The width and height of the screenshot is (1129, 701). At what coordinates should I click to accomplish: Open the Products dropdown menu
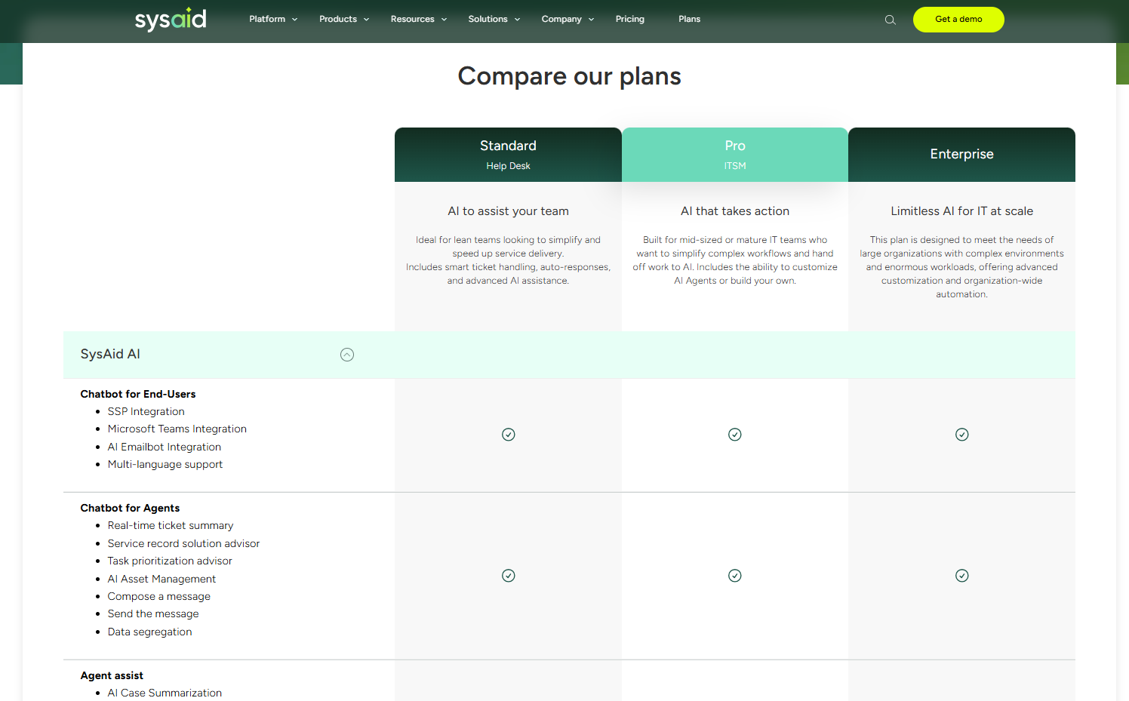coord(344,19)
